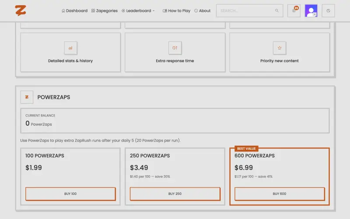Click the magnifying glass search icon
The image size is (350, 219).
pyautogui.click(x=277, y=11)
